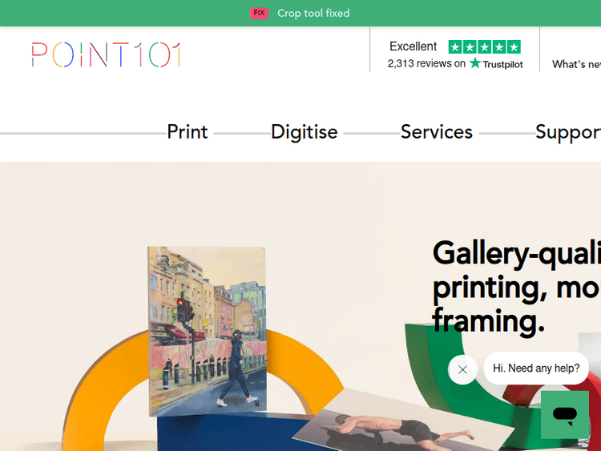The height and width of the screenshot is (451, 601).
Task: Open the Print menu
Action: (x=187, y=132)
